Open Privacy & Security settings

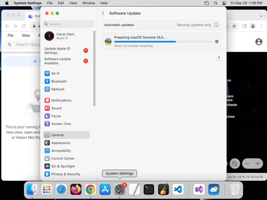[66, 174]
